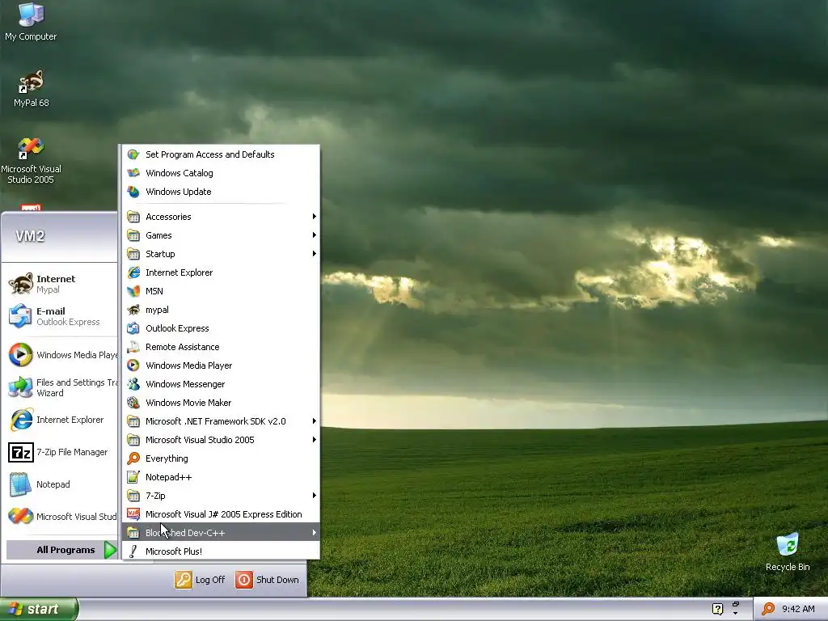
Task: Click the Notepad++ icon
Action: pyautogui.click(x=133, y=477)
